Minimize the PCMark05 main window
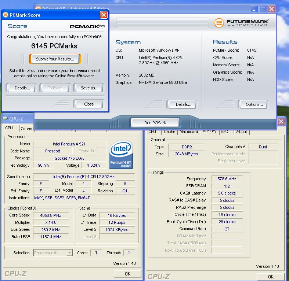This screenshot has width=289, height=281. tap(254, 9)
